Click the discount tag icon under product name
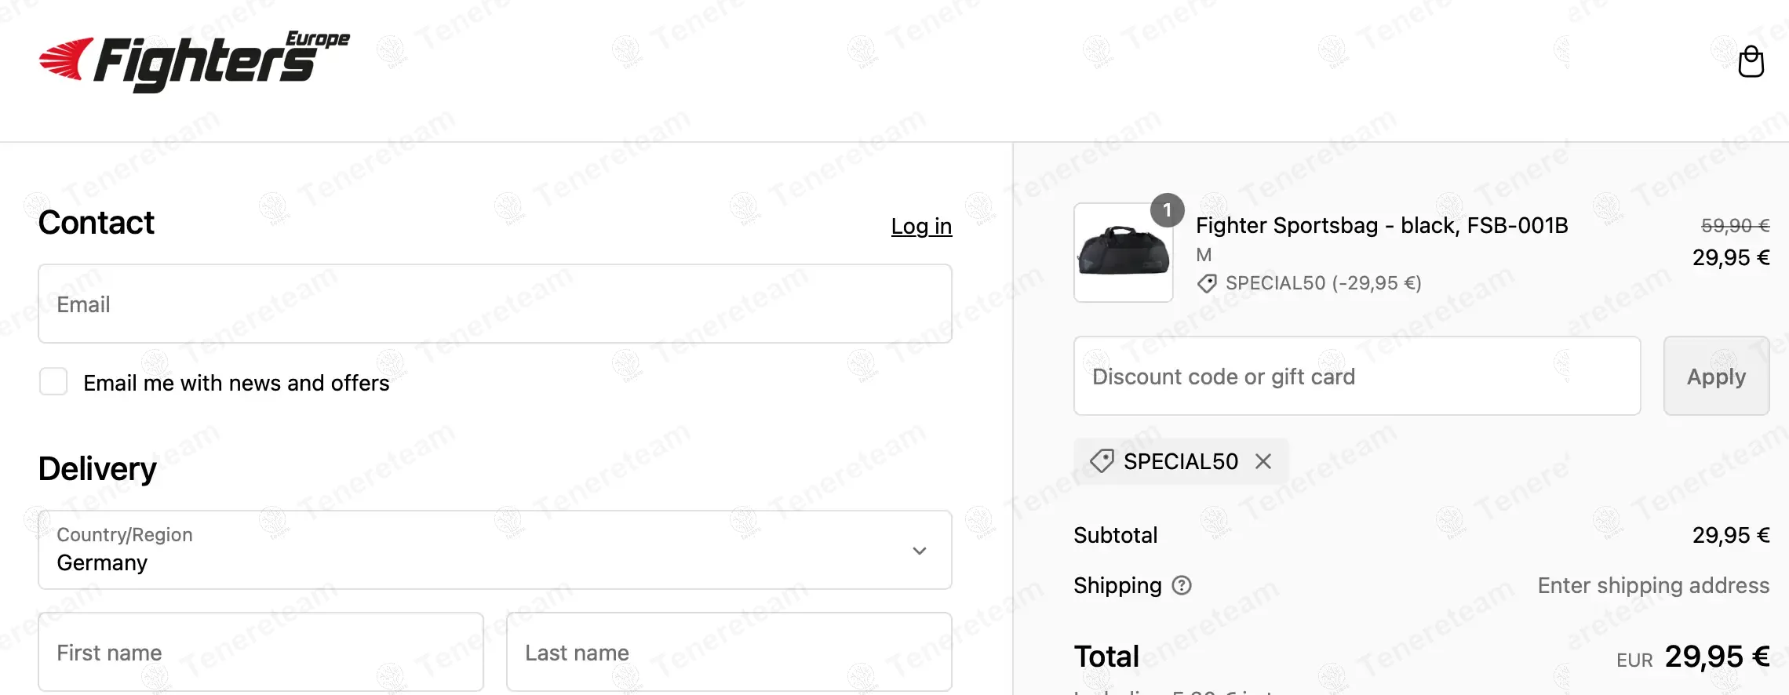1789x695 pixels. pos(1207,283)
